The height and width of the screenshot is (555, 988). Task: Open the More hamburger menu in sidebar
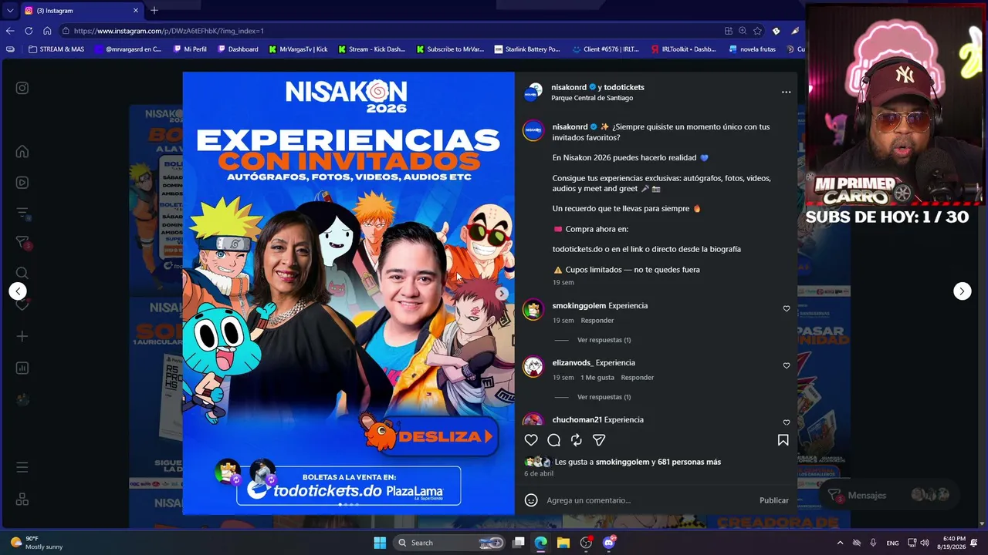[22, 467]
